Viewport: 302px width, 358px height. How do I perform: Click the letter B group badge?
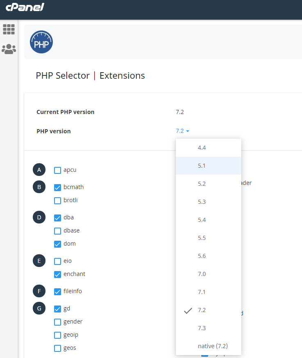(x=39, y=187)
